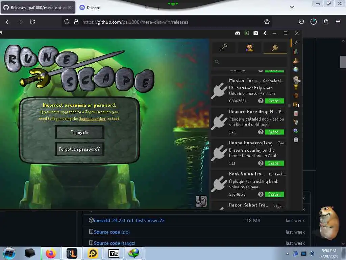This screenshot has width=346, height=260.
Task: Click the Razor Kebbit Tracker plugin title
Action: pyautogui.click(x=249, y=205)
